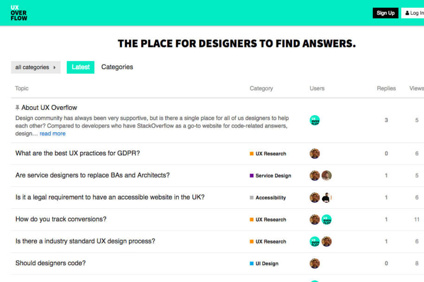The height and width of the screenshot is (282, 424).
Task: Click the dark avatar on the accessibility question row
Action: coord(327,197)
